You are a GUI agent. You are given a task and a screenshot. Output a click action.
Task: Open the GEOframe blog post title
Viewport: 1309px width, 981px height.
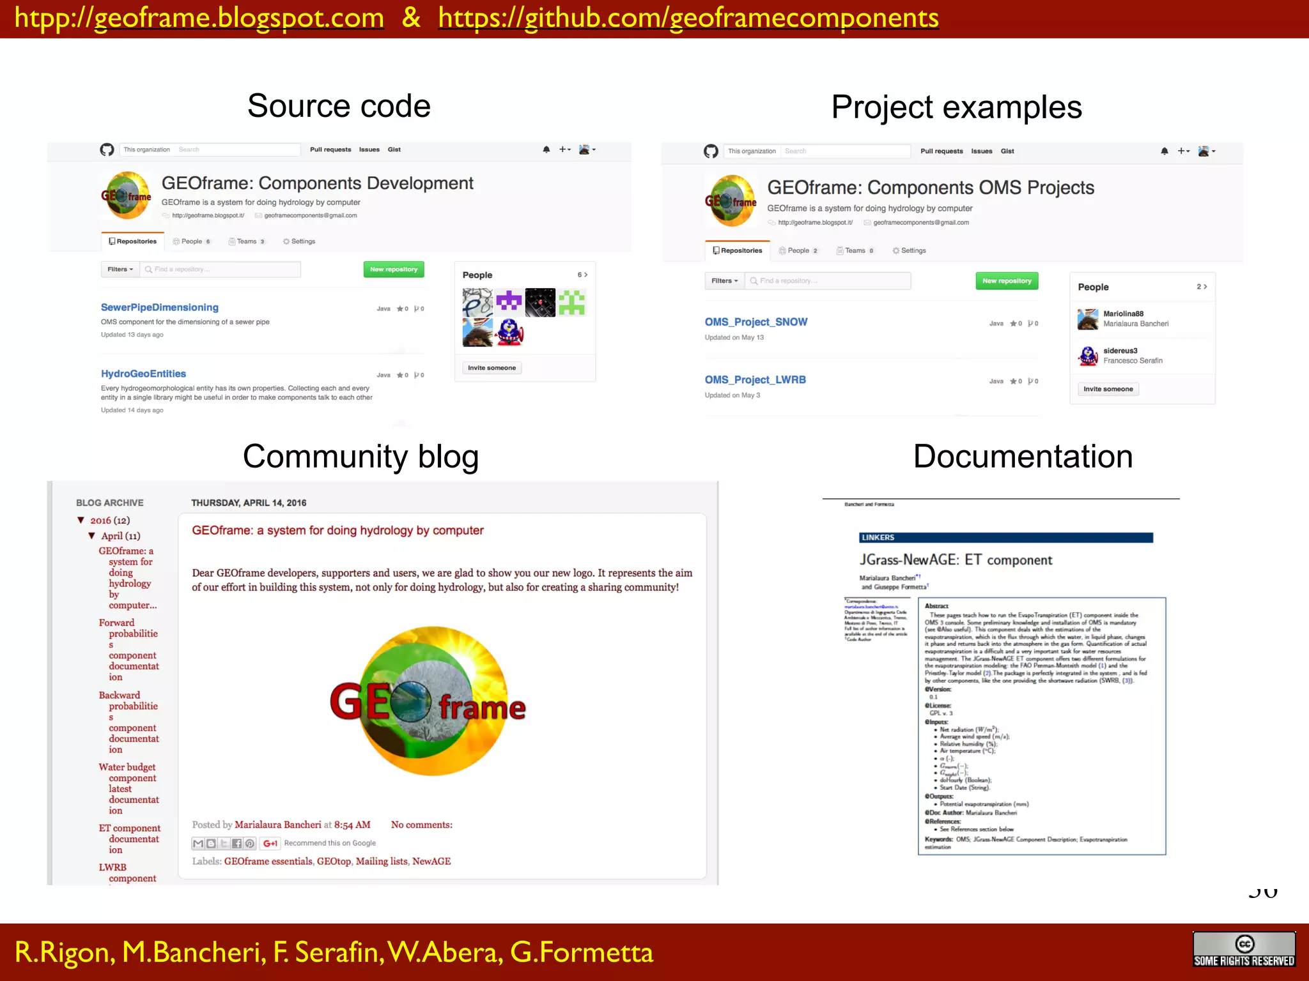point(337,531)
